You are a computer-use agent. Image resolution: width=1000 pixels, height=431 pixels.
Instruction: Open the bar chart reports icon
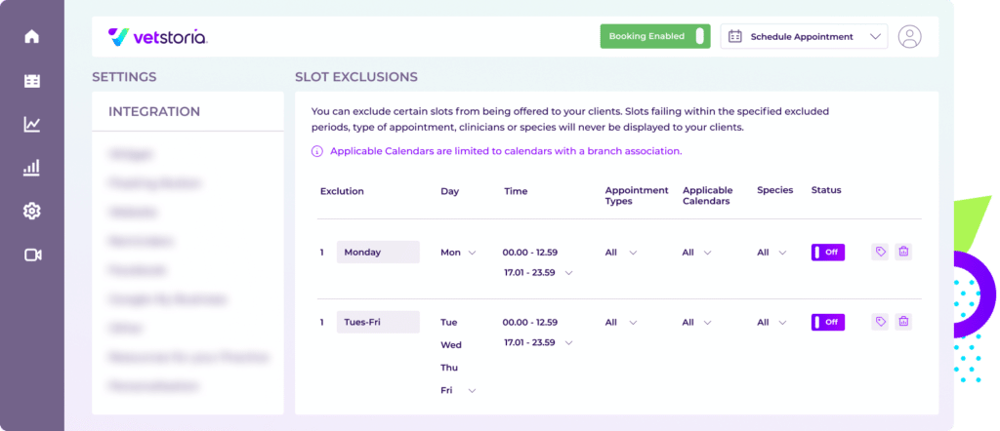[x=32, y=168]
